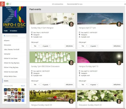Screen dimensions: 126x109
Task: Click the INFO-I DSC community banner image
Action: click(14, 20)
